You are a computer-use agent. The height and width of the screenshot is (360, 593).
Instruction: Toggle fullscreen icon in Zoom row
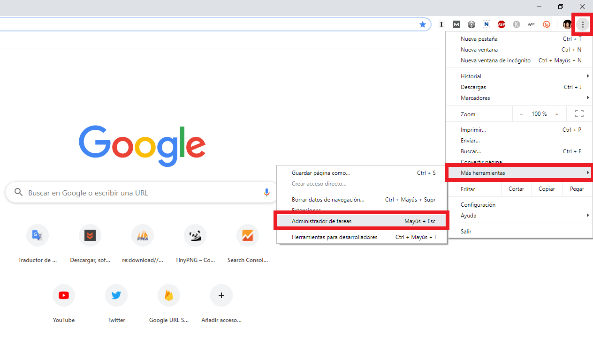point(579,113)
